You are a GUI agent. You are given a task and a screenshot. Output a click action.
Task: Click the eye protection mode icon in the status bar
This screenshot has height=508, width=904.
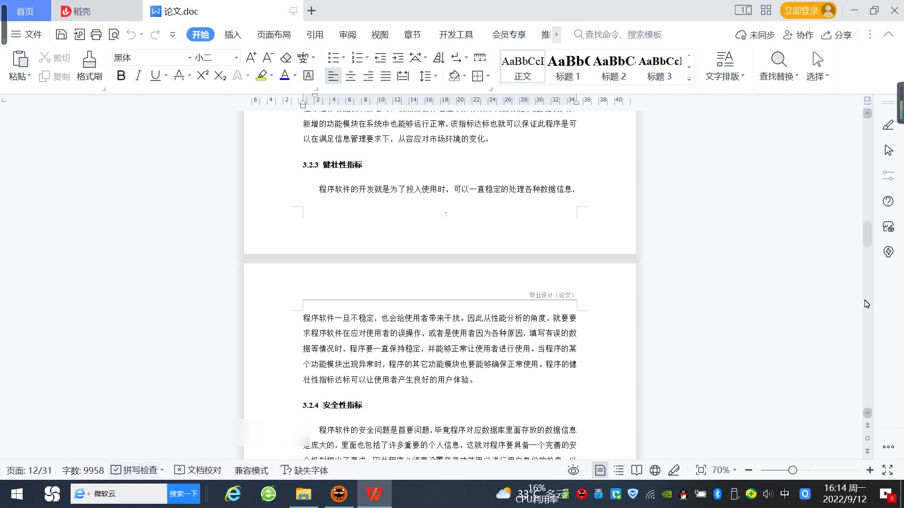tap(573, 470)
